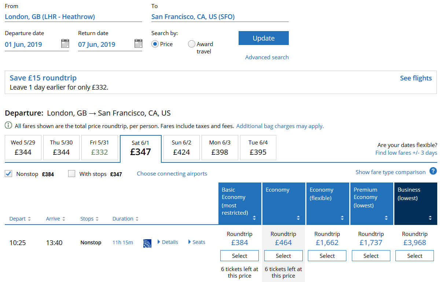Click the Update search button
Image resolution: width=442 pixels, height=282 pixels.
[264, 38]
